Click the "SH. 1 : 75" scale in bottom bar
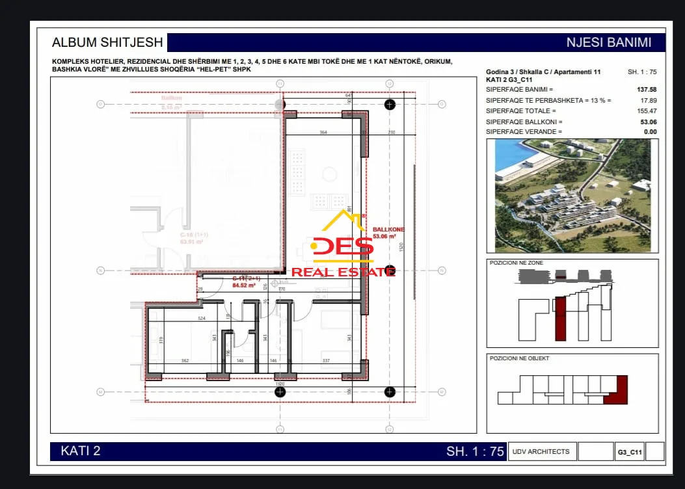The width and height of the screenshot is (685, 489). [475, 451]
